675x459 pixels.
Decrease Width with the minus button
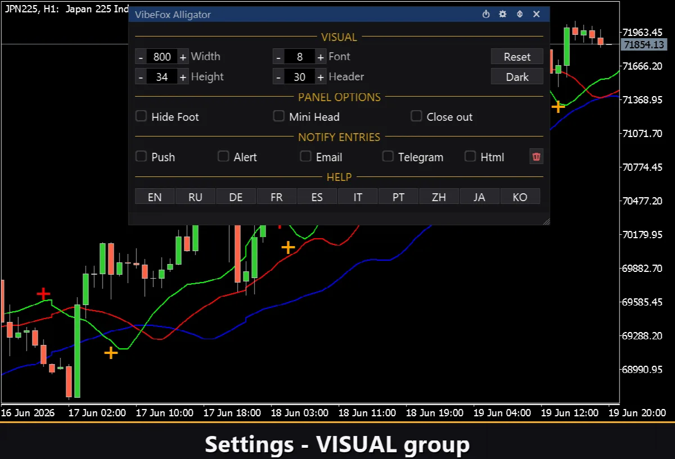click(x=141, y=57)
